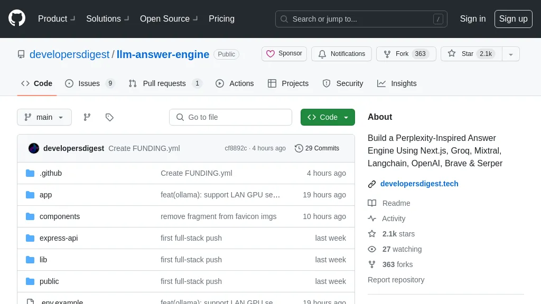Switch to the Pull requests tab

pos(164,83)
